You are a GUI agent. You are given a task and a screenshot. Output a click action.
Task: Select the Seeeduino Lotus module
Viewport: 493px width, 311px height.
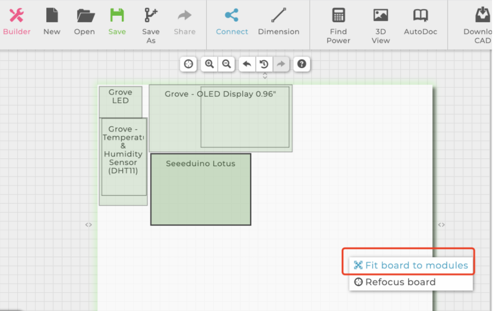pos(201,189)
